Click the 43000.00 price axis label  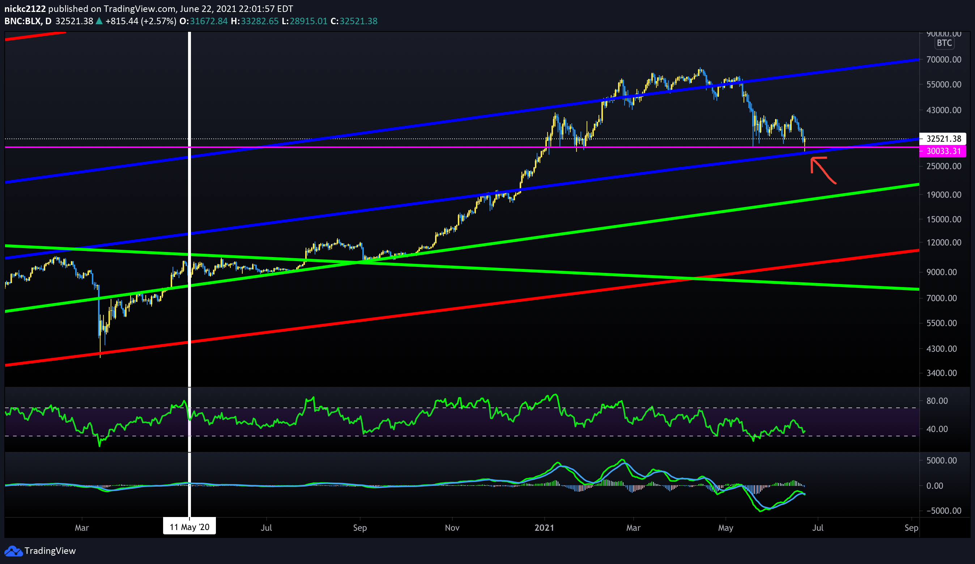coord(944,110)
